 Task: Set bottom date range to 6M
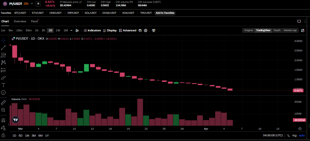pos(41,136)
